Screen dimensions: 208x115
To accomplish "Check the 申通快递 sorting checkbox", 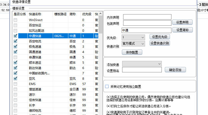I will pyautogui.click(x=15, y=57).
